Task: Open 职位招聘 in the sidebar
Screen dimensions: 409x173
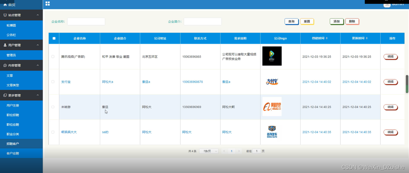Action: pos(21,115)
